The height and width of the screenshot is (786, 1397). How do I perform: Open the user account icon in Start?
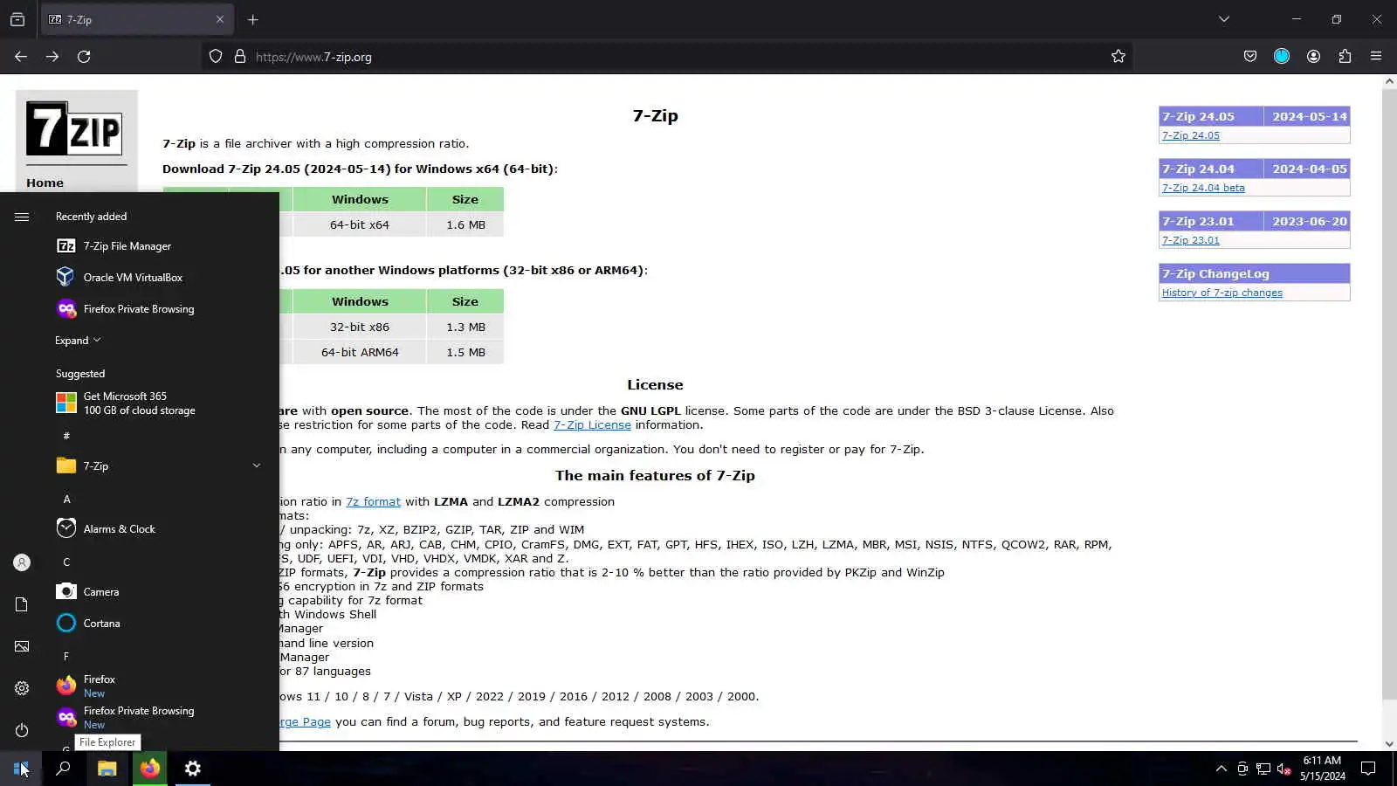tap(22, 562)
